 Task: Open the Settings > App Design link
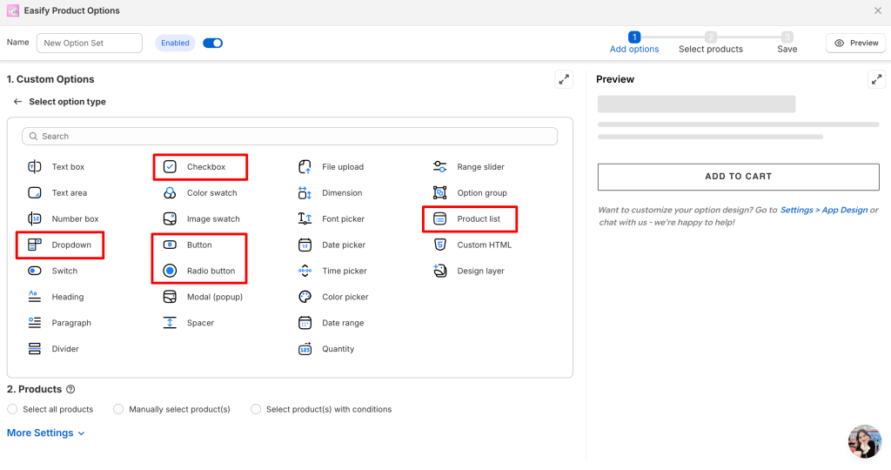823,211
